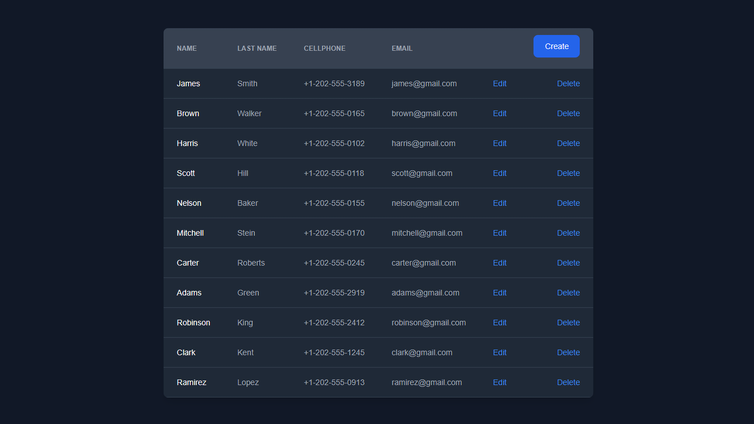Viewport: 754px width, 424px height.
Task: Edit Robinson King's details
Action: [499, 323]
